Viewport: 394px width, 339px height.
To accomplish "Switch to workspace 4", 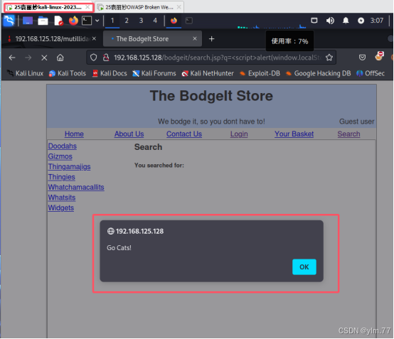I will pyautogui.click(x=155, y=21).
